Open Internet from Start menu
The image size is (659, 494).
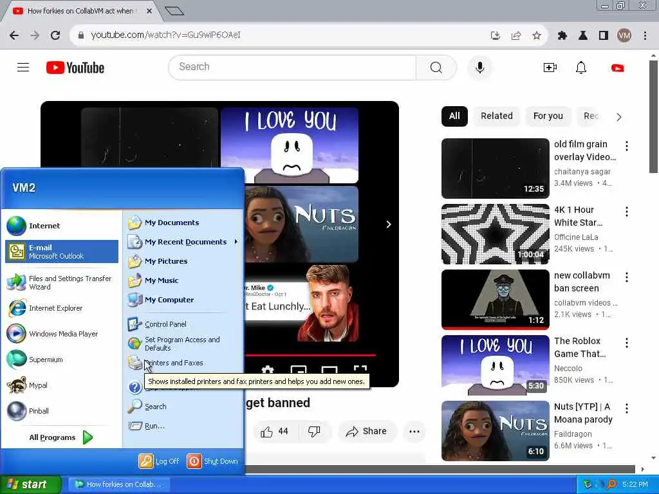pos(62,226)
